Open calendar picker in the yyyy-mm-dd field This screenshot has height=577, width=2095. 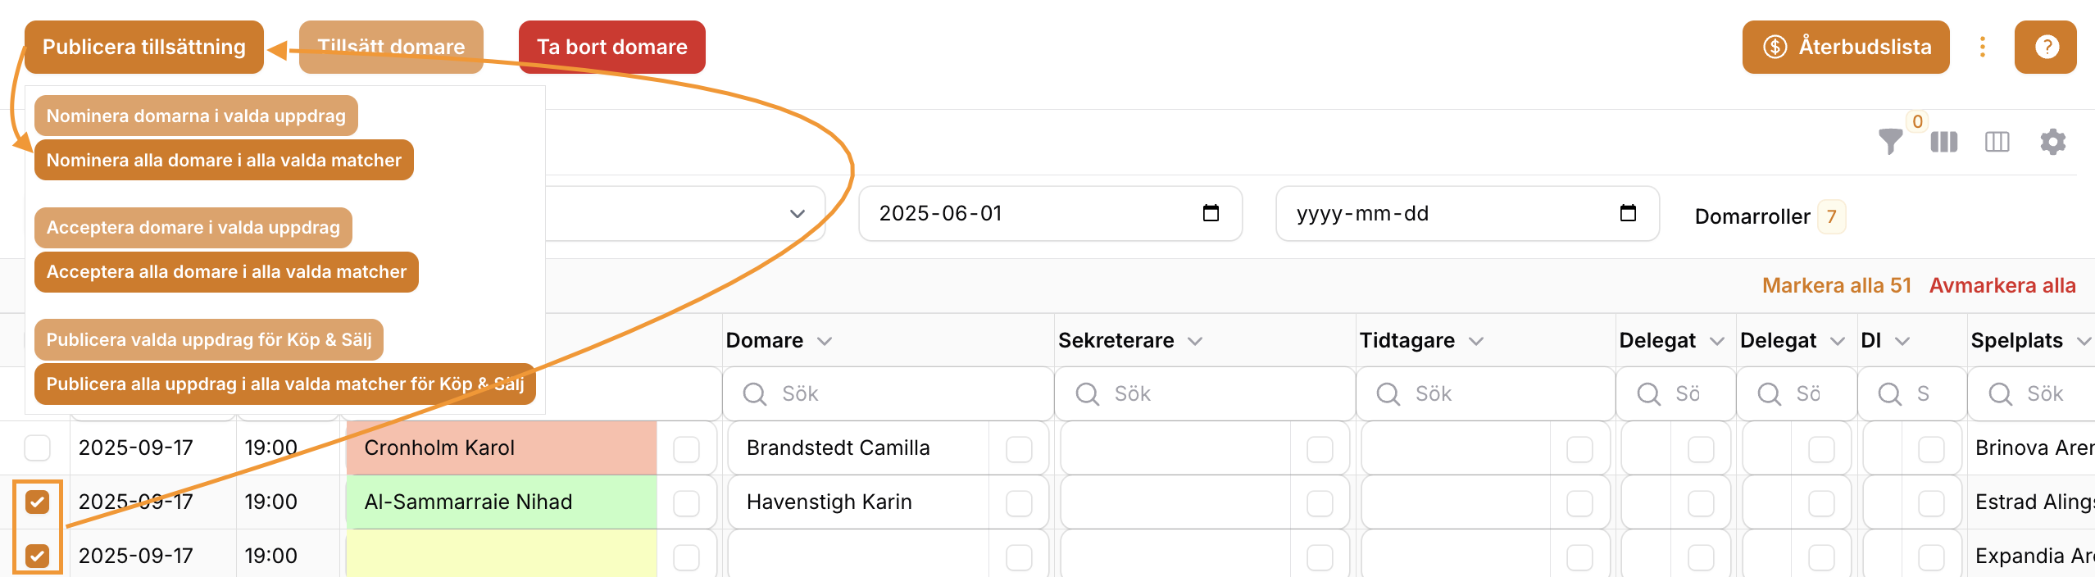pos(1628,213)
